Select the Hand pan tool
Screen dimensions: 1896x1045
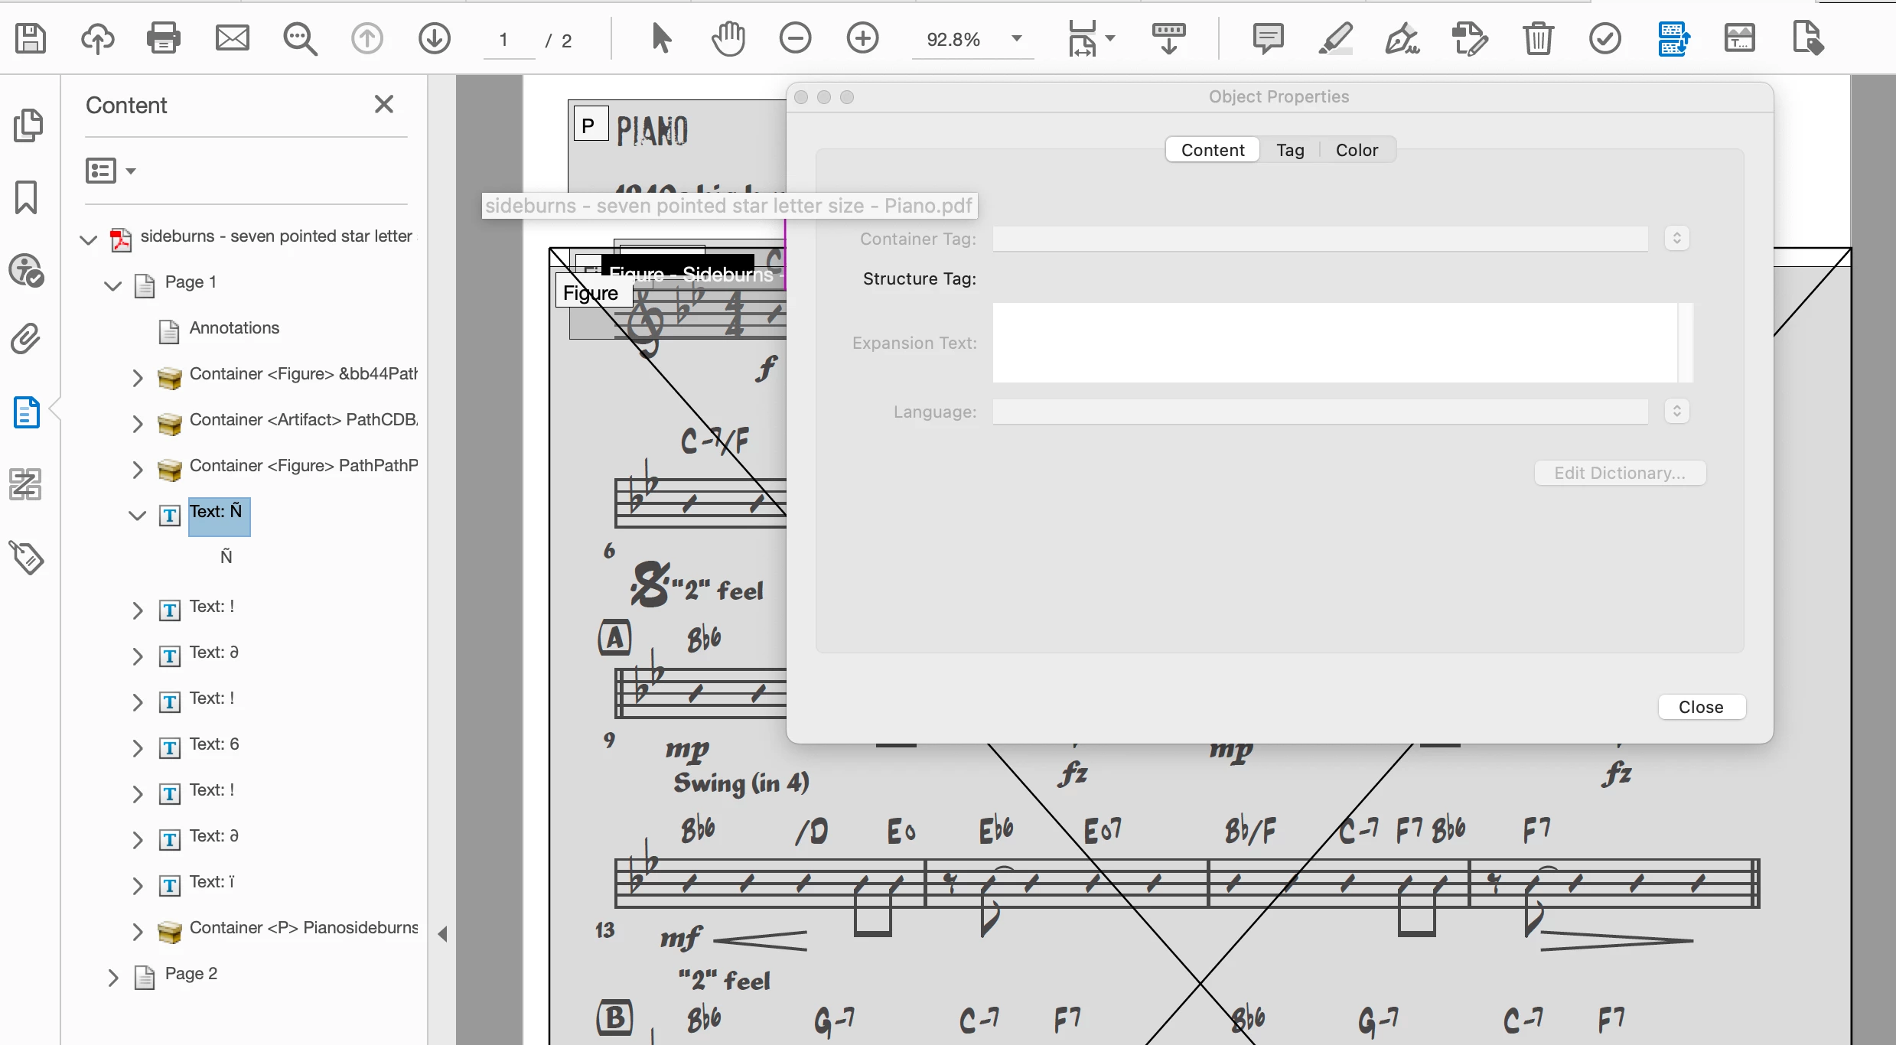(728, 38)
